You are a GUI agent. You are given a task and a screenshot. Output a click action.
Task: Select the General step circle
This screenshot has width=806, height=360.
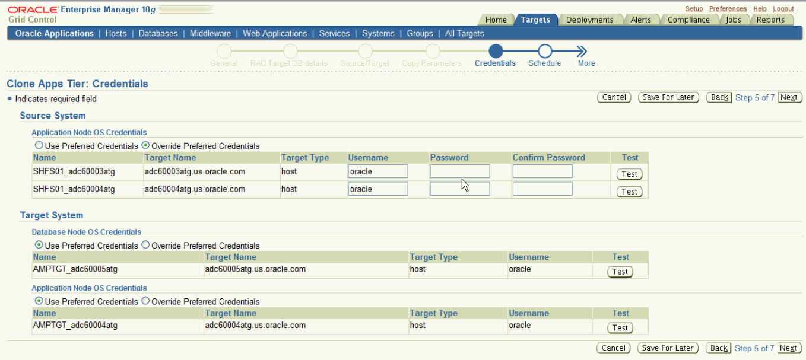(224, 52)
